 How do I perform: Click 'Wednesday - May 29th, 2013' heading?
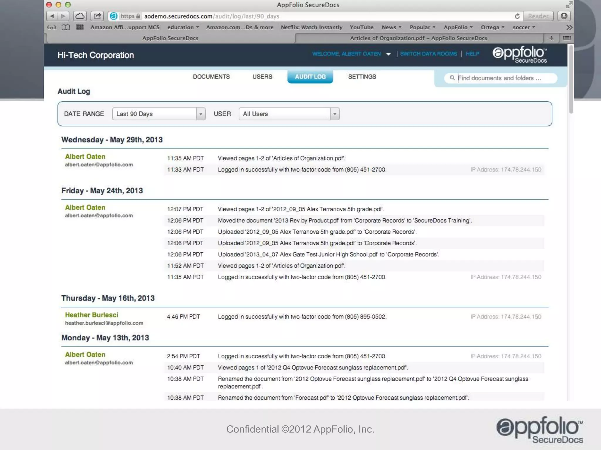(112, 140)
